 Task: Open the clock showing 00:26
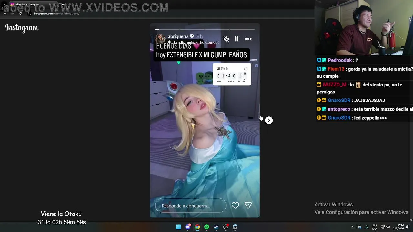tap(398, 227)
